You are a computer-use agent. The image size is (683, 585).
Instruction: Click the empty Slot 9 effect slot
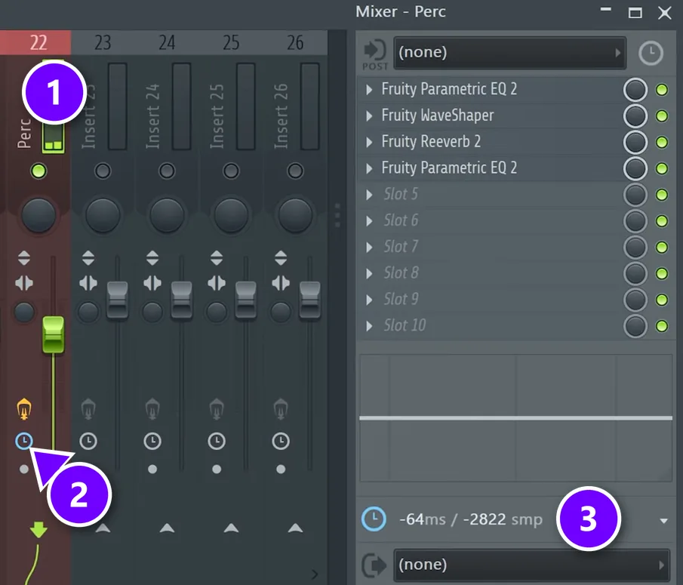pyautogui.click(x=488, y=300)
